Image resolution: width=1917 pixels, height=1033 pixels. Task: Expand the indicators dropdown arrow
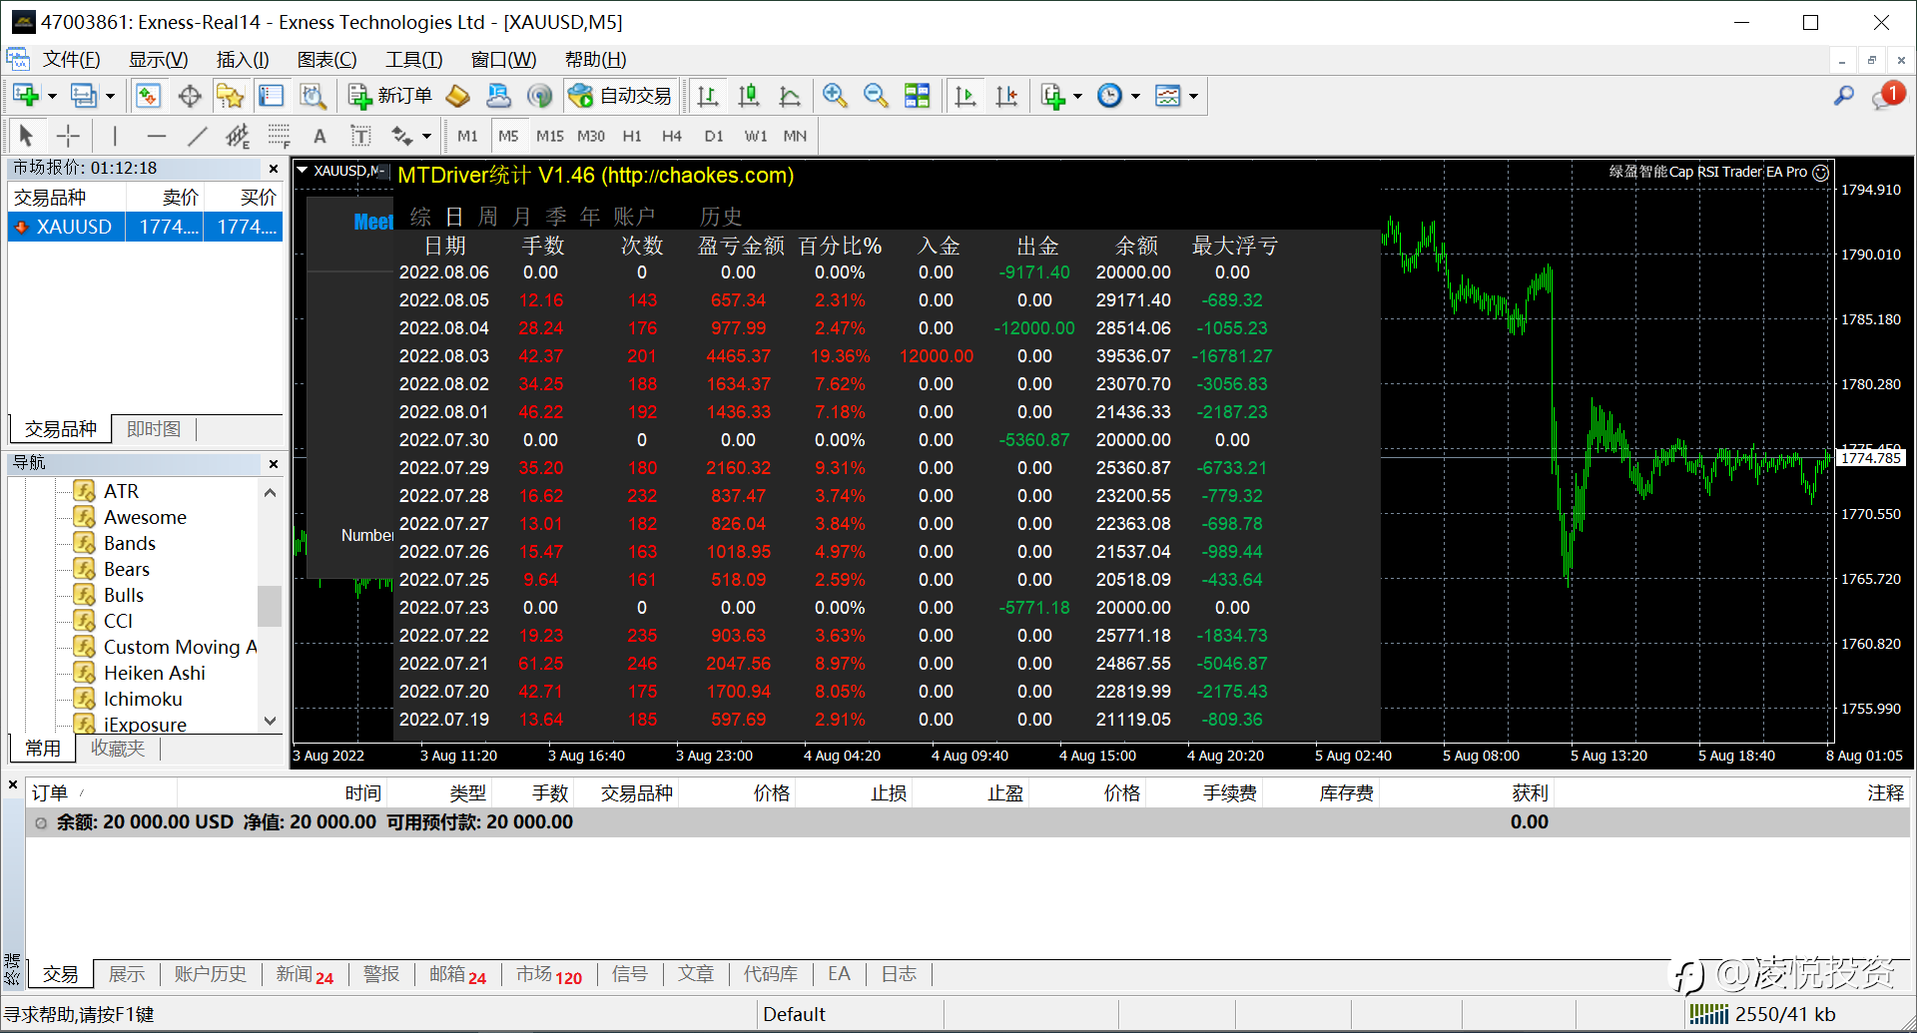1077,97
